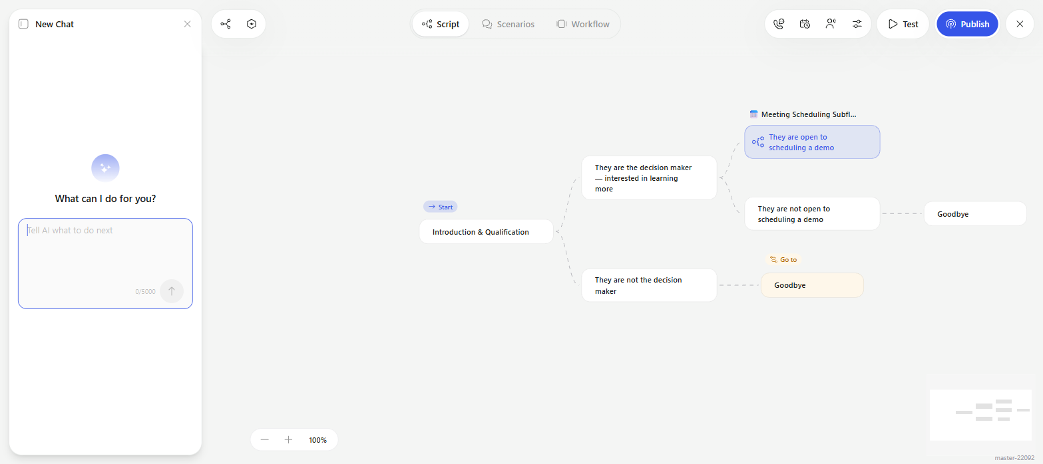This screenshot has height=464, width=1043.
Task: Zoom out with the minus button
Action: coord(265,439)
